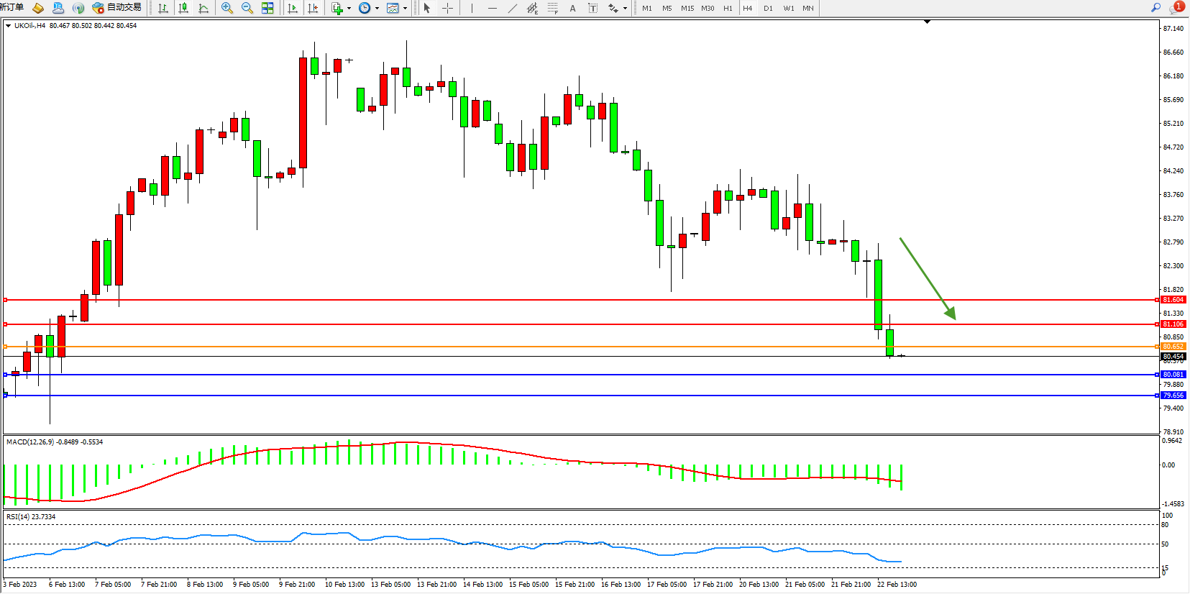Open the search magnifier at top right
1190x594 pixels.
point(1155,8)
